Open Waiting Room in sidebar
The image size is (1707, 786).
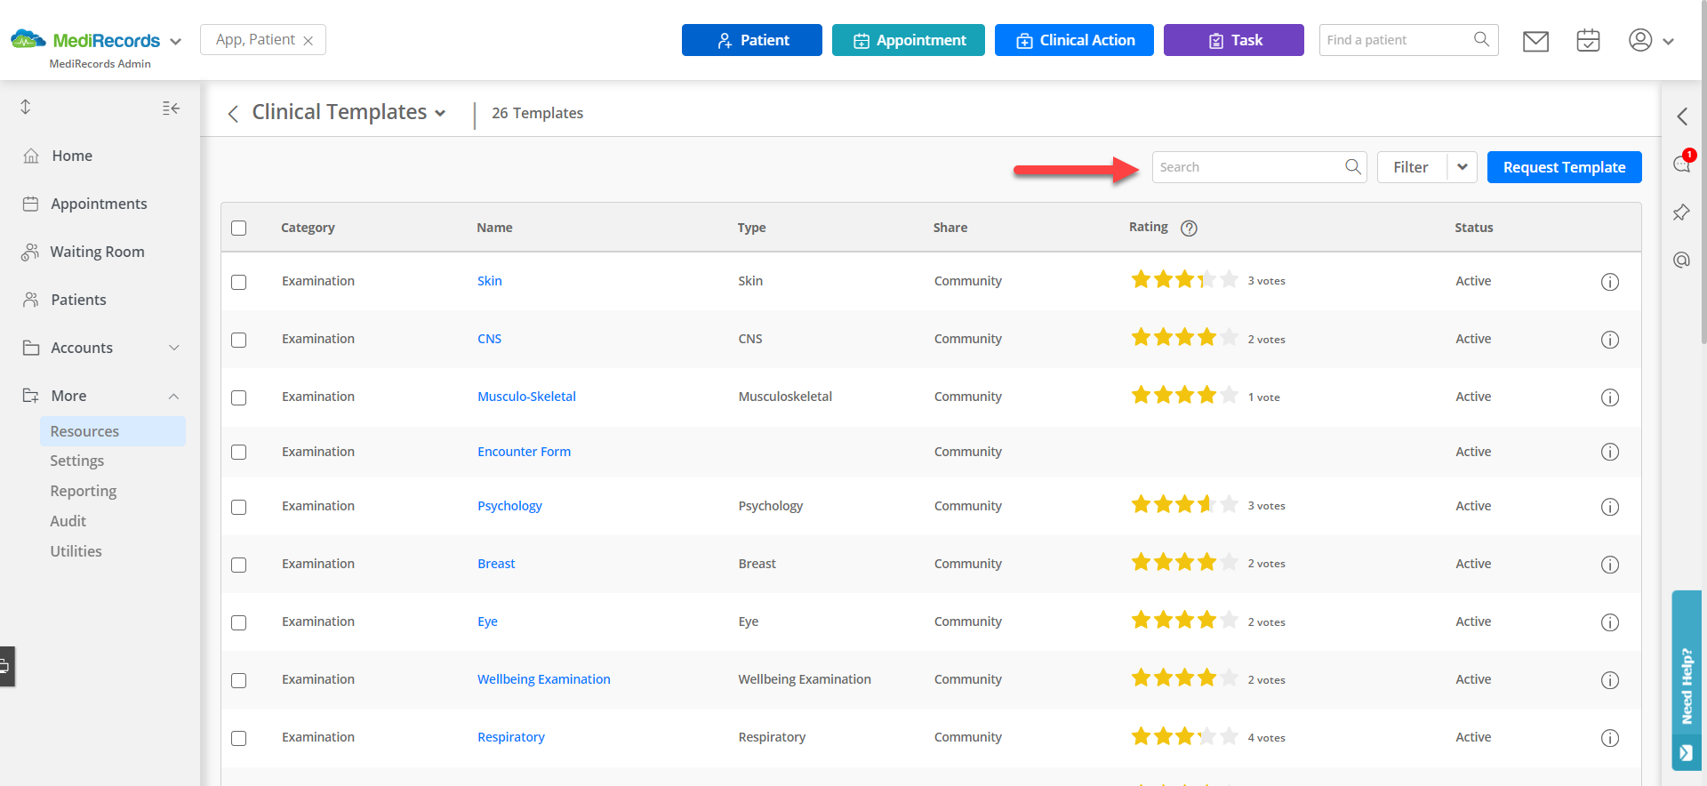point(97,252)
